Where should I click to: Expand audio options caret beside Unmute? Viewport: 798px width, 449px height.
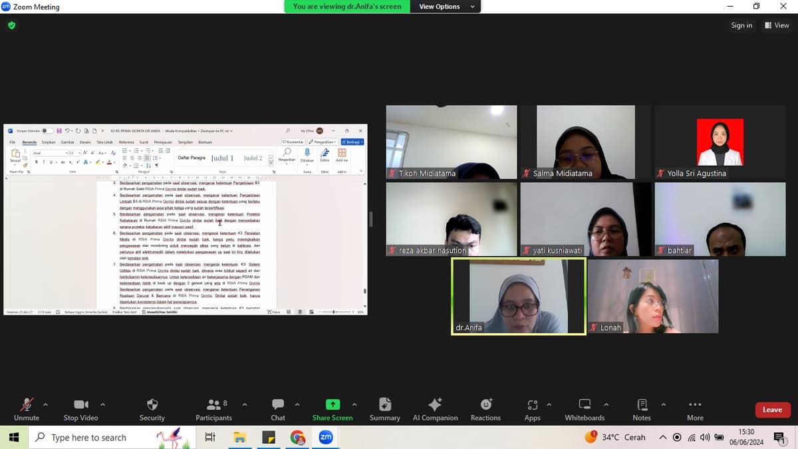click(45, 404)
